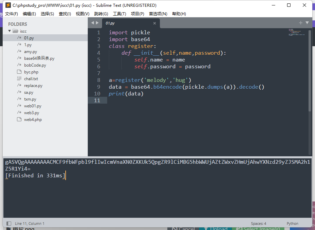Viewport: 315px width, 230px height.
Task: Click 'class register:' on line 3
Action: pos(132,46)
